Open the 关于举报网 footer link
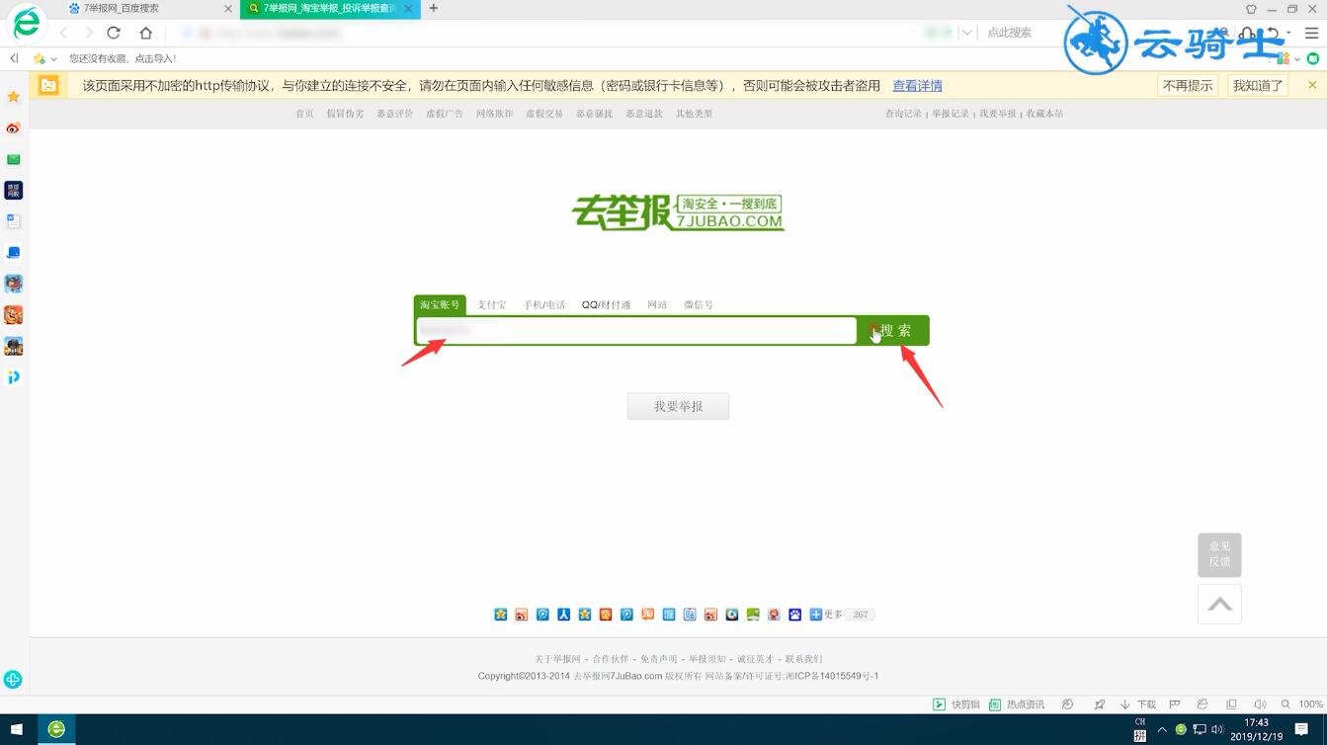This screenshot has width=1327, height=745. [x=558, y=659]
